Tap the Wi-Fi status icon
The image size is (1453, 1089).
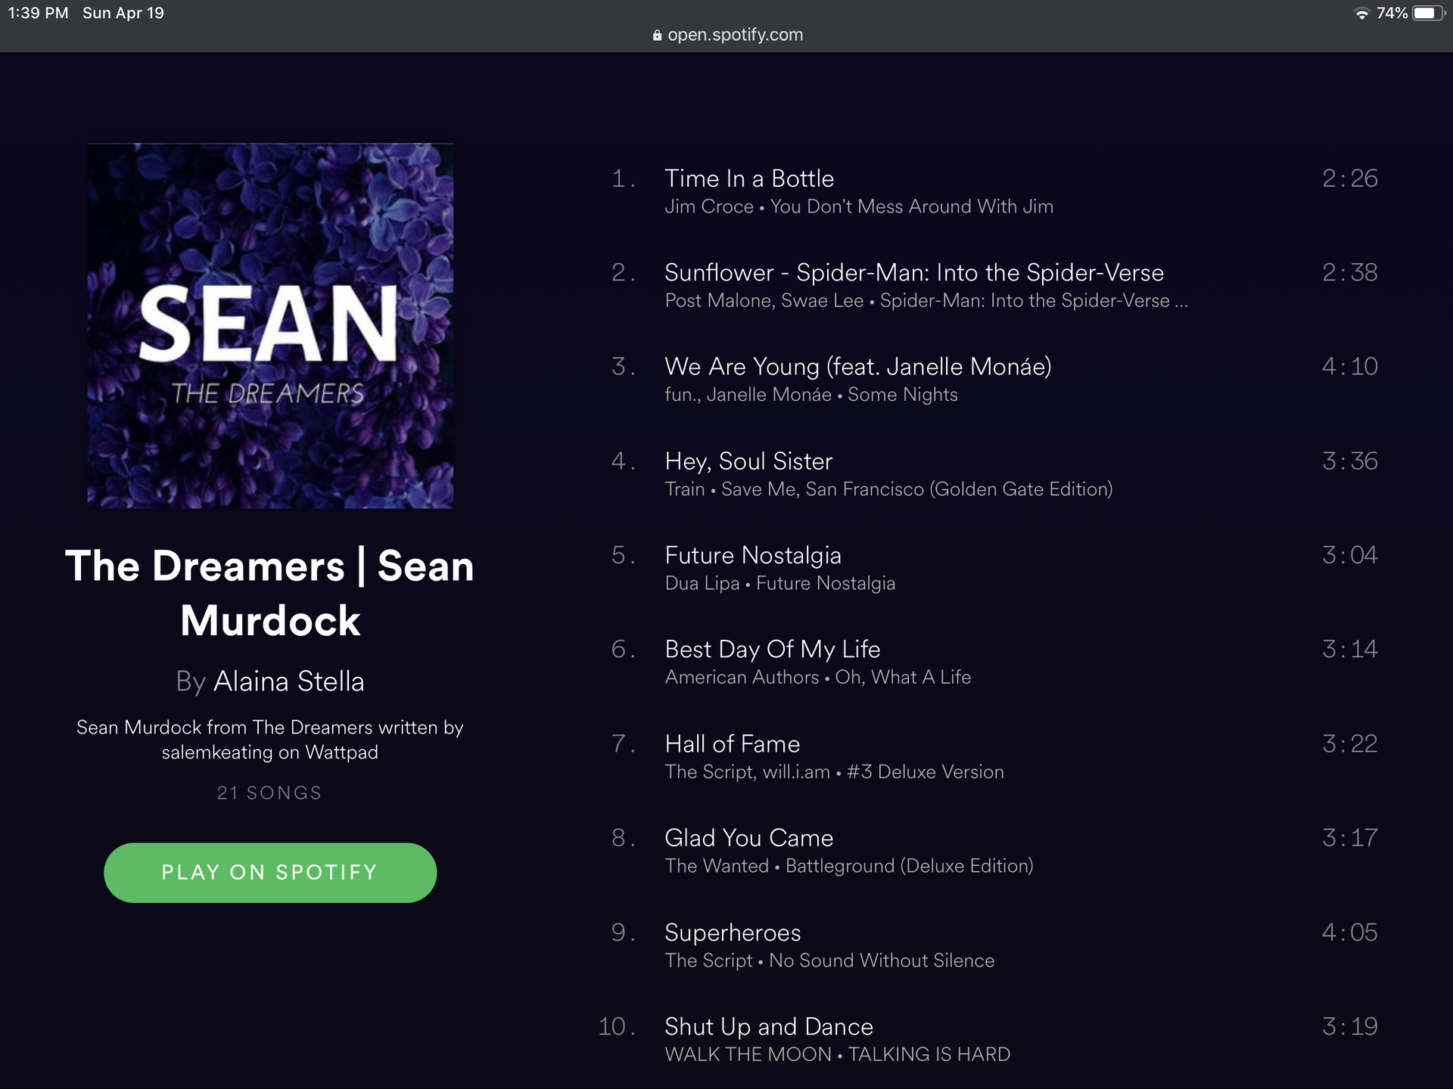(x=1361, y=14)
